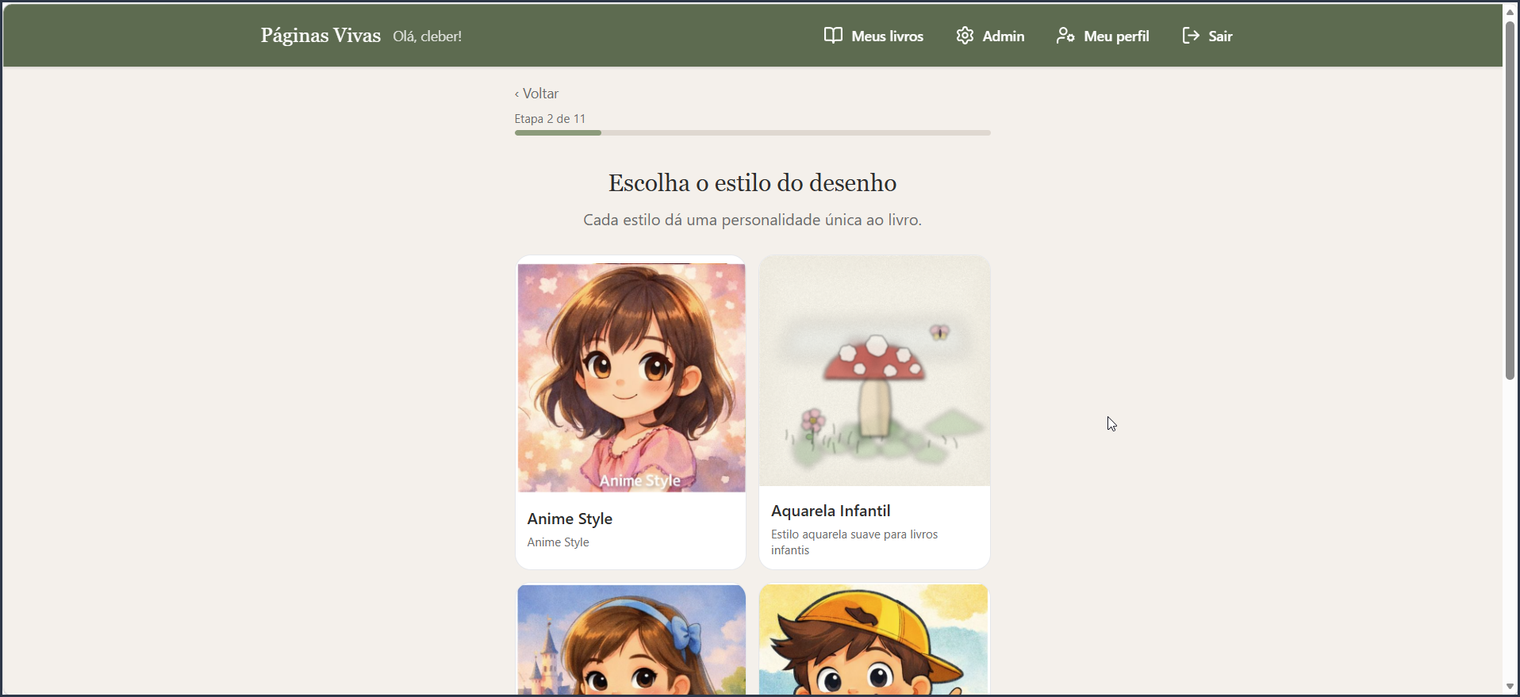Sign out using the Sair label
1520x697 pixels.
(1220, 36)
